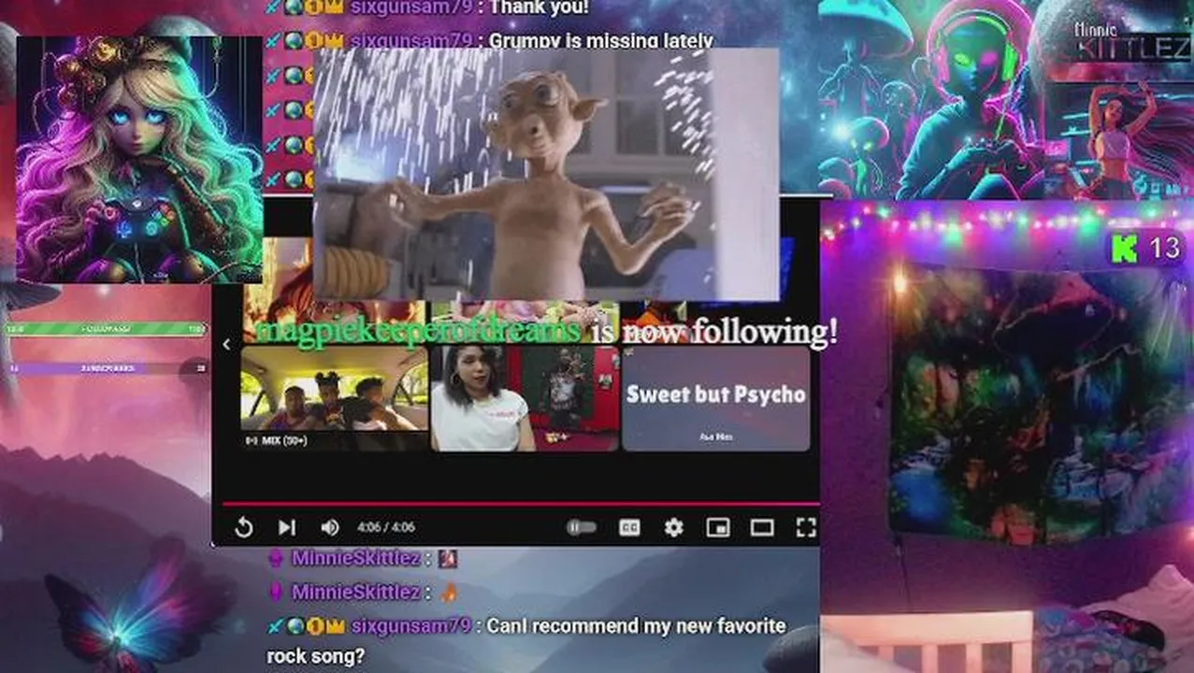Click the microphone badge beside the second MinnieSkittlez
Image resolution: width=1194 pixels, height=673 pixels.
tap(276, 592)
